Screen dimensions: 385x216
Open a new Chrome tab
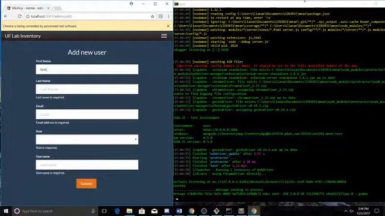point(58,8)
